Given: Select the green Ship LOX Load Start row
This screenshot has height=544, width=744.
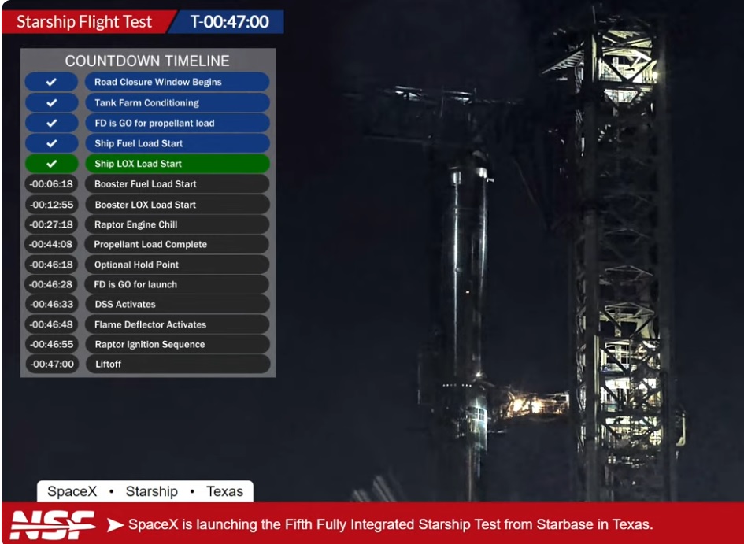Looking at the screenshot, I should pos(177,164).
